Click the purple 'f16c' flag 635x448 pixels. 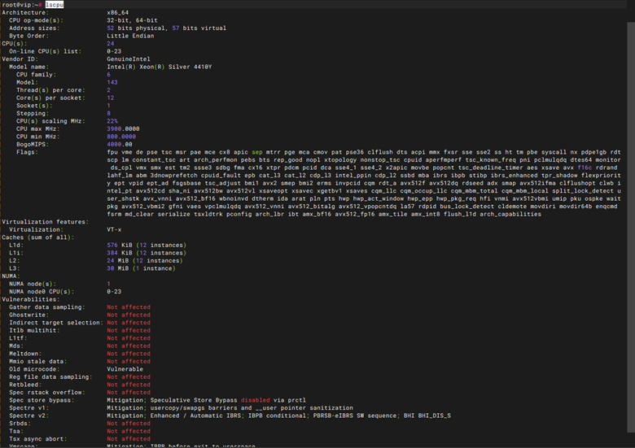(x=585, y=167)
